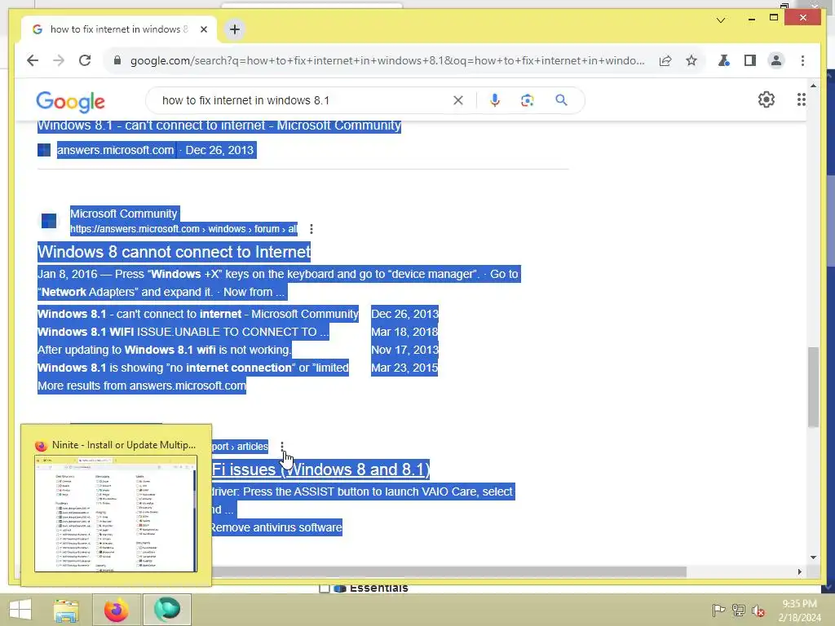Viewport: 835px width, 626px height.
Task: Click scroll-right arrow of horizontal scrollbar
Action: tap(799, 571)
